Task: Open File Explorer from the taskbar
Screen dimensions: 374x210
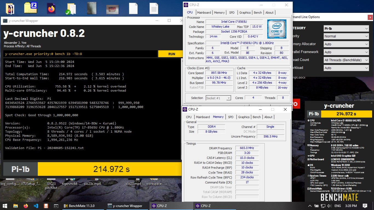Action: [15, 206]
